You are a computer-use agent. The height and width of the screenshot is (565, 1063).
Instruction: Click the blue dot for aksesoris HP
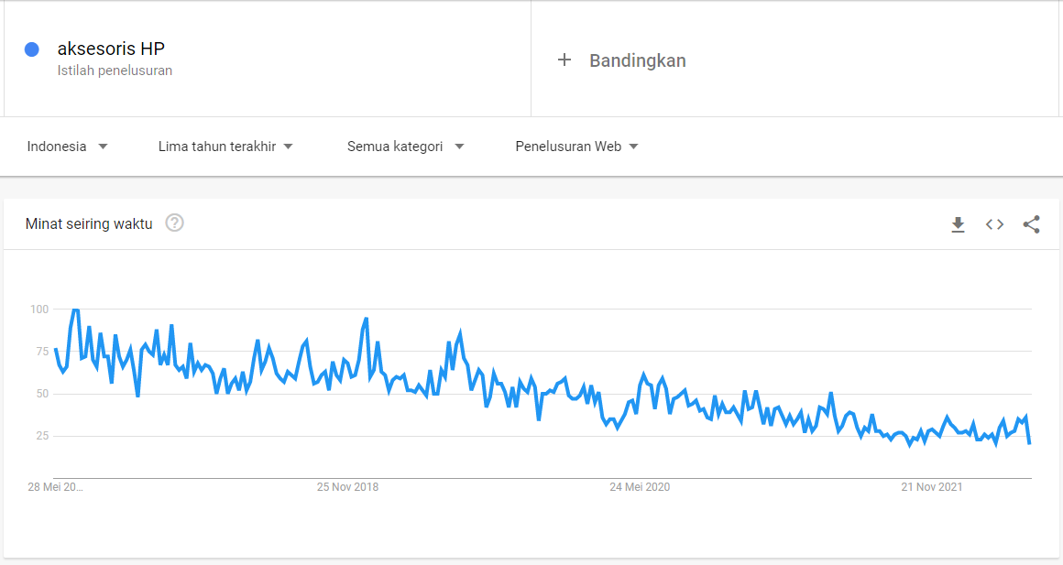[32, 49]
